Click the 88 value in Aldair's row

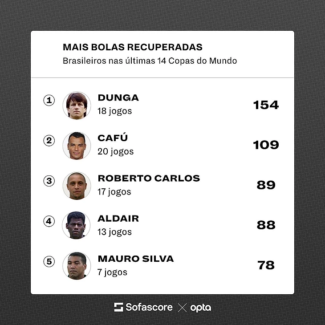pos(266,226)
